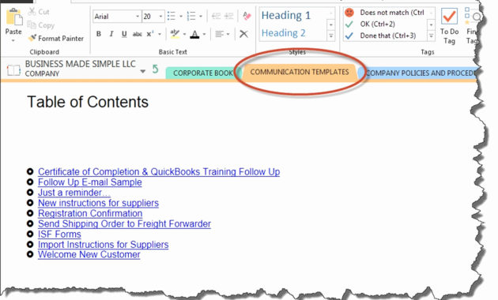Viewport: 498px width, 300px height.
Task: Open Certificate of Completion & QuickBooks Training link
Action: (159, 172)
